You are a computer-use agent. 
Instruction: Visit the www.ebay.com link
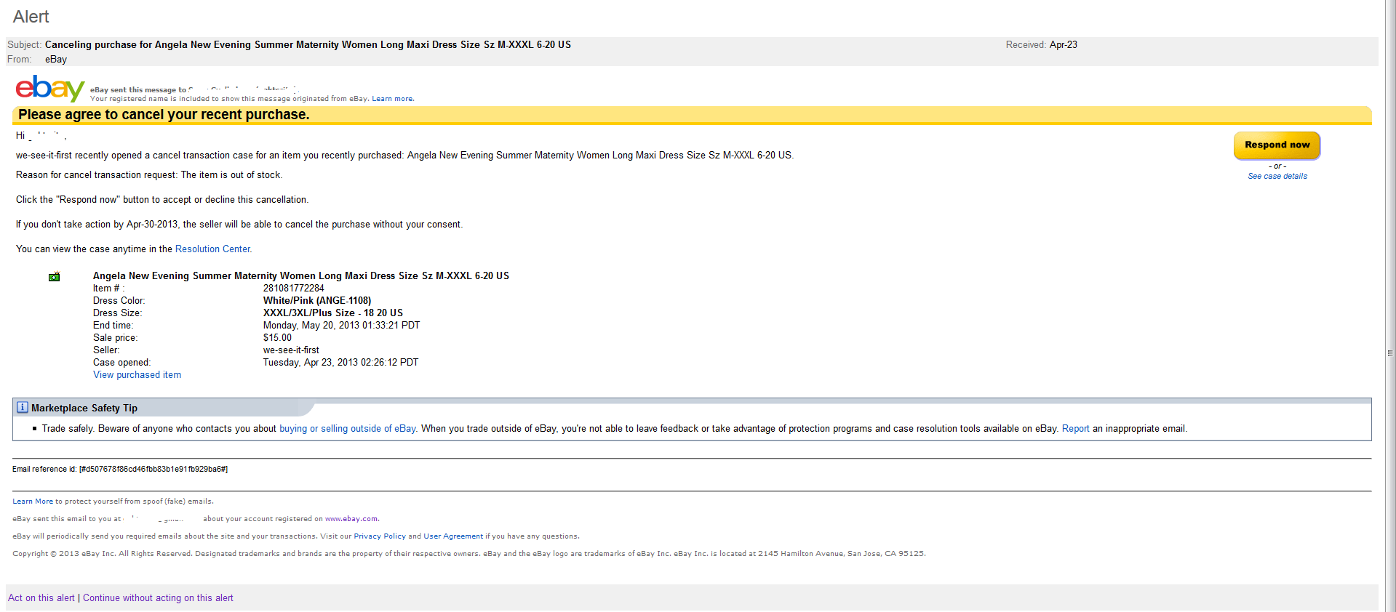click(x=351, y=519)
